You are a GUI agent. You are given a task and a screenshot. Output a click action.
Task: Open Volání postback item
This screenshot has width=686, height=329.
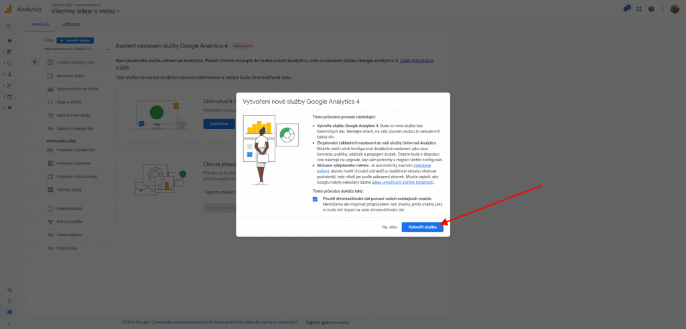click(70, 209)
